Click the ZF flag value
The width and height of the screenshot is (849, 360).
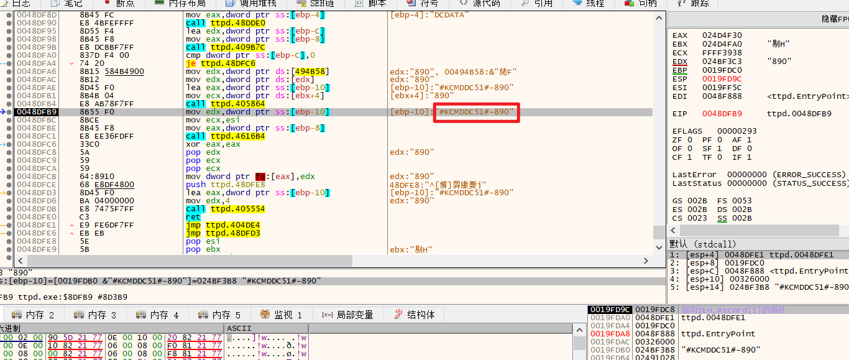click(690, 140)
